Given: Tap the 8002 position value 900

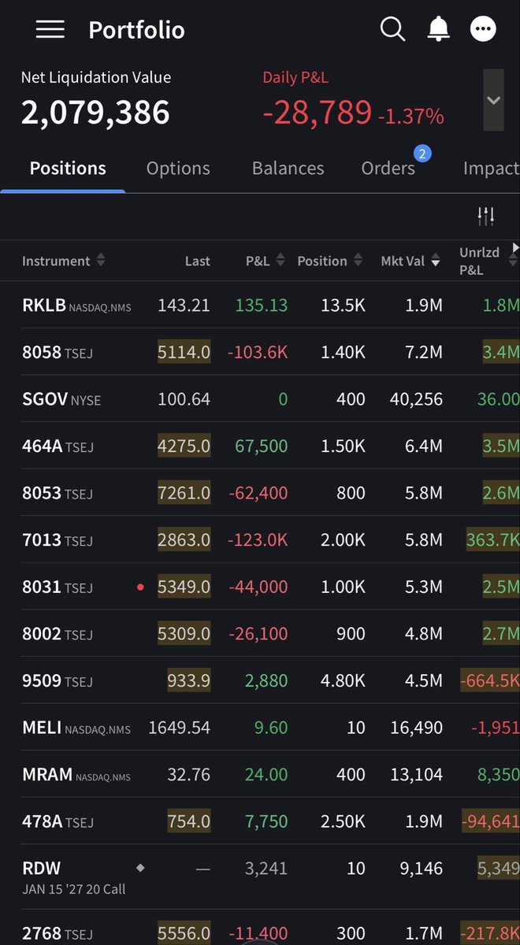Looking at the screenshot, I should 350,633.
